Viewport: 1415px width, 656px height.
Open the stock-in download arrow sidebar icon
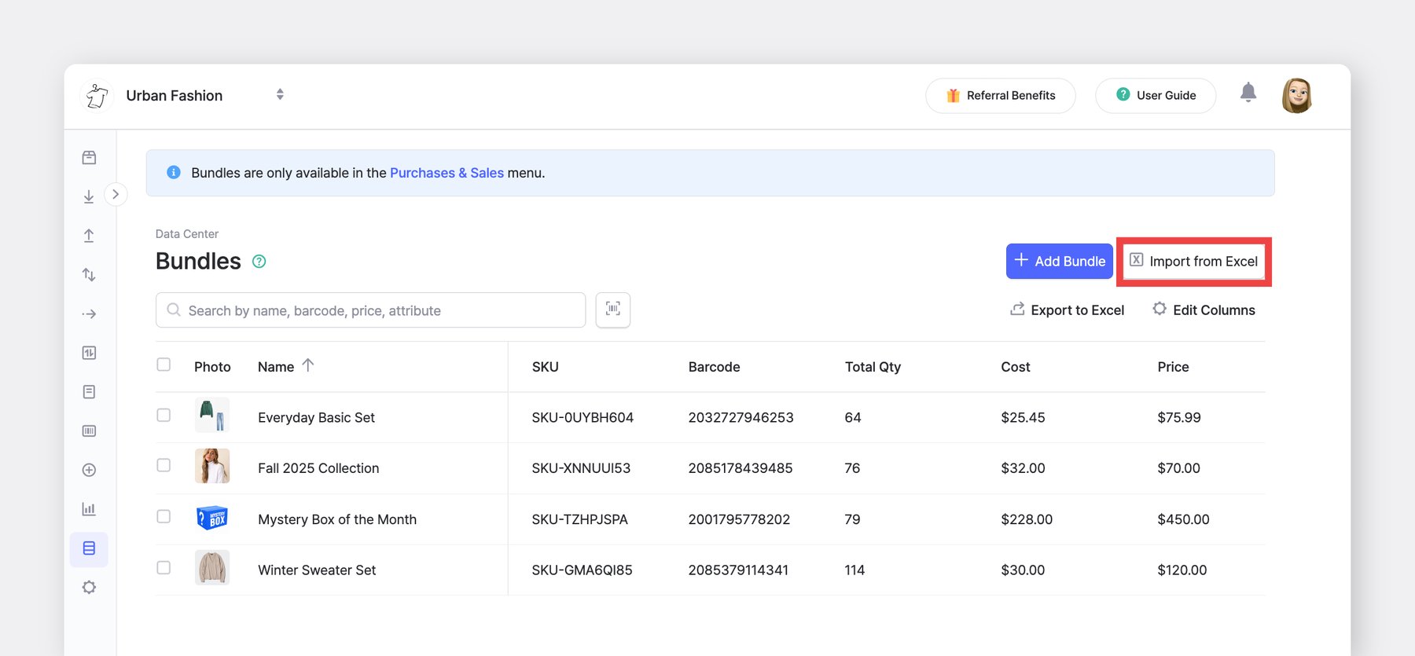click(89, 196)
